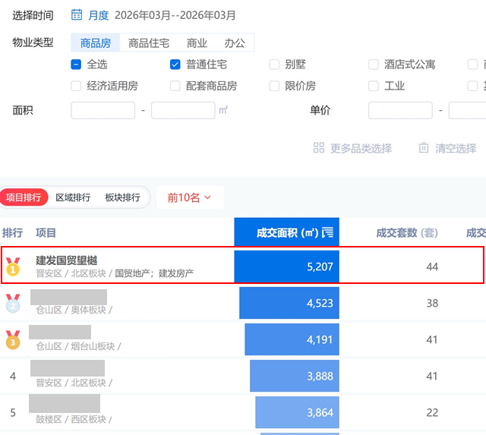The height and width of the screenshot is (435, 486).
Task: Switch to the 区域排行 tab
Action: click(x=73, y=197)
